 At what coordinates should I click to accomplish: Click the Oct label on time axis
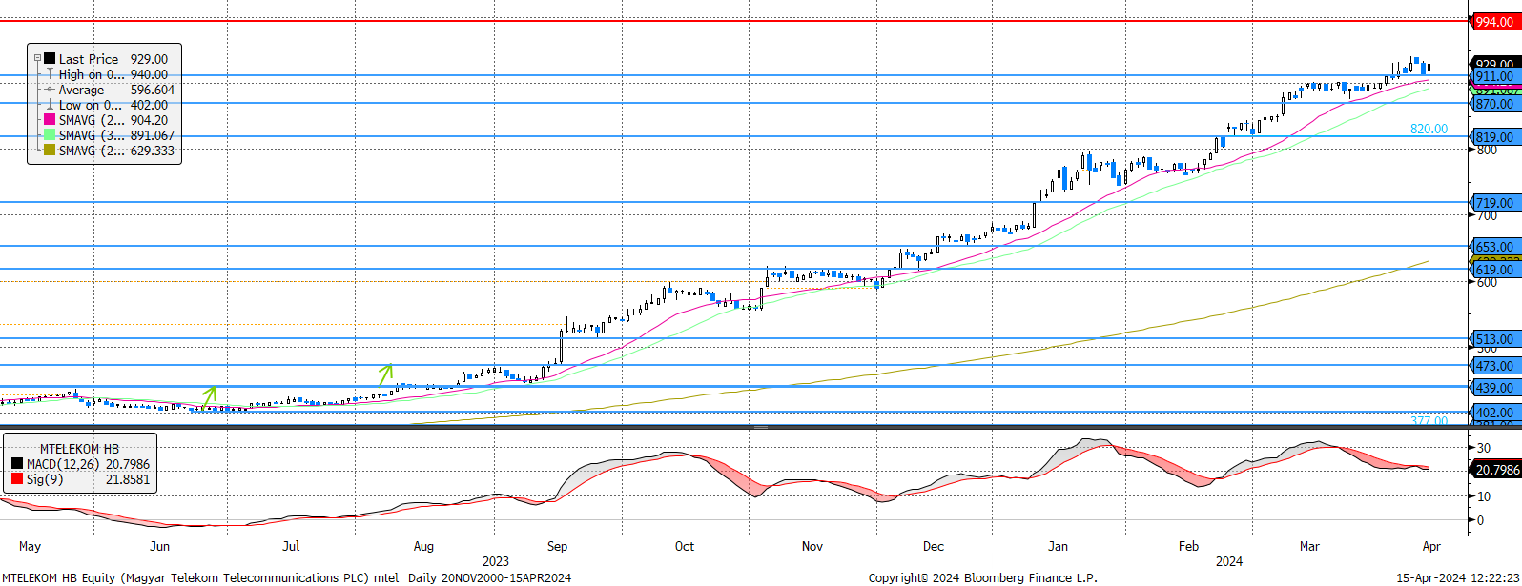(x=685, y=546)
